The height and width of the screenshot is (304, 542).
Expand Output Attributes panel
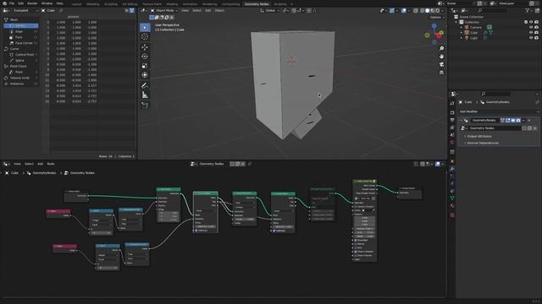click(x=478, y=137)
